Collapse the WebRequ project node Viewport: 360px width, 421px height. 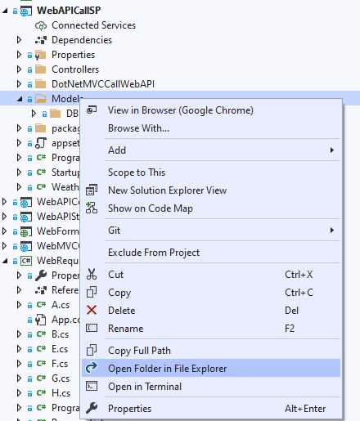click(x=5, y=262)
